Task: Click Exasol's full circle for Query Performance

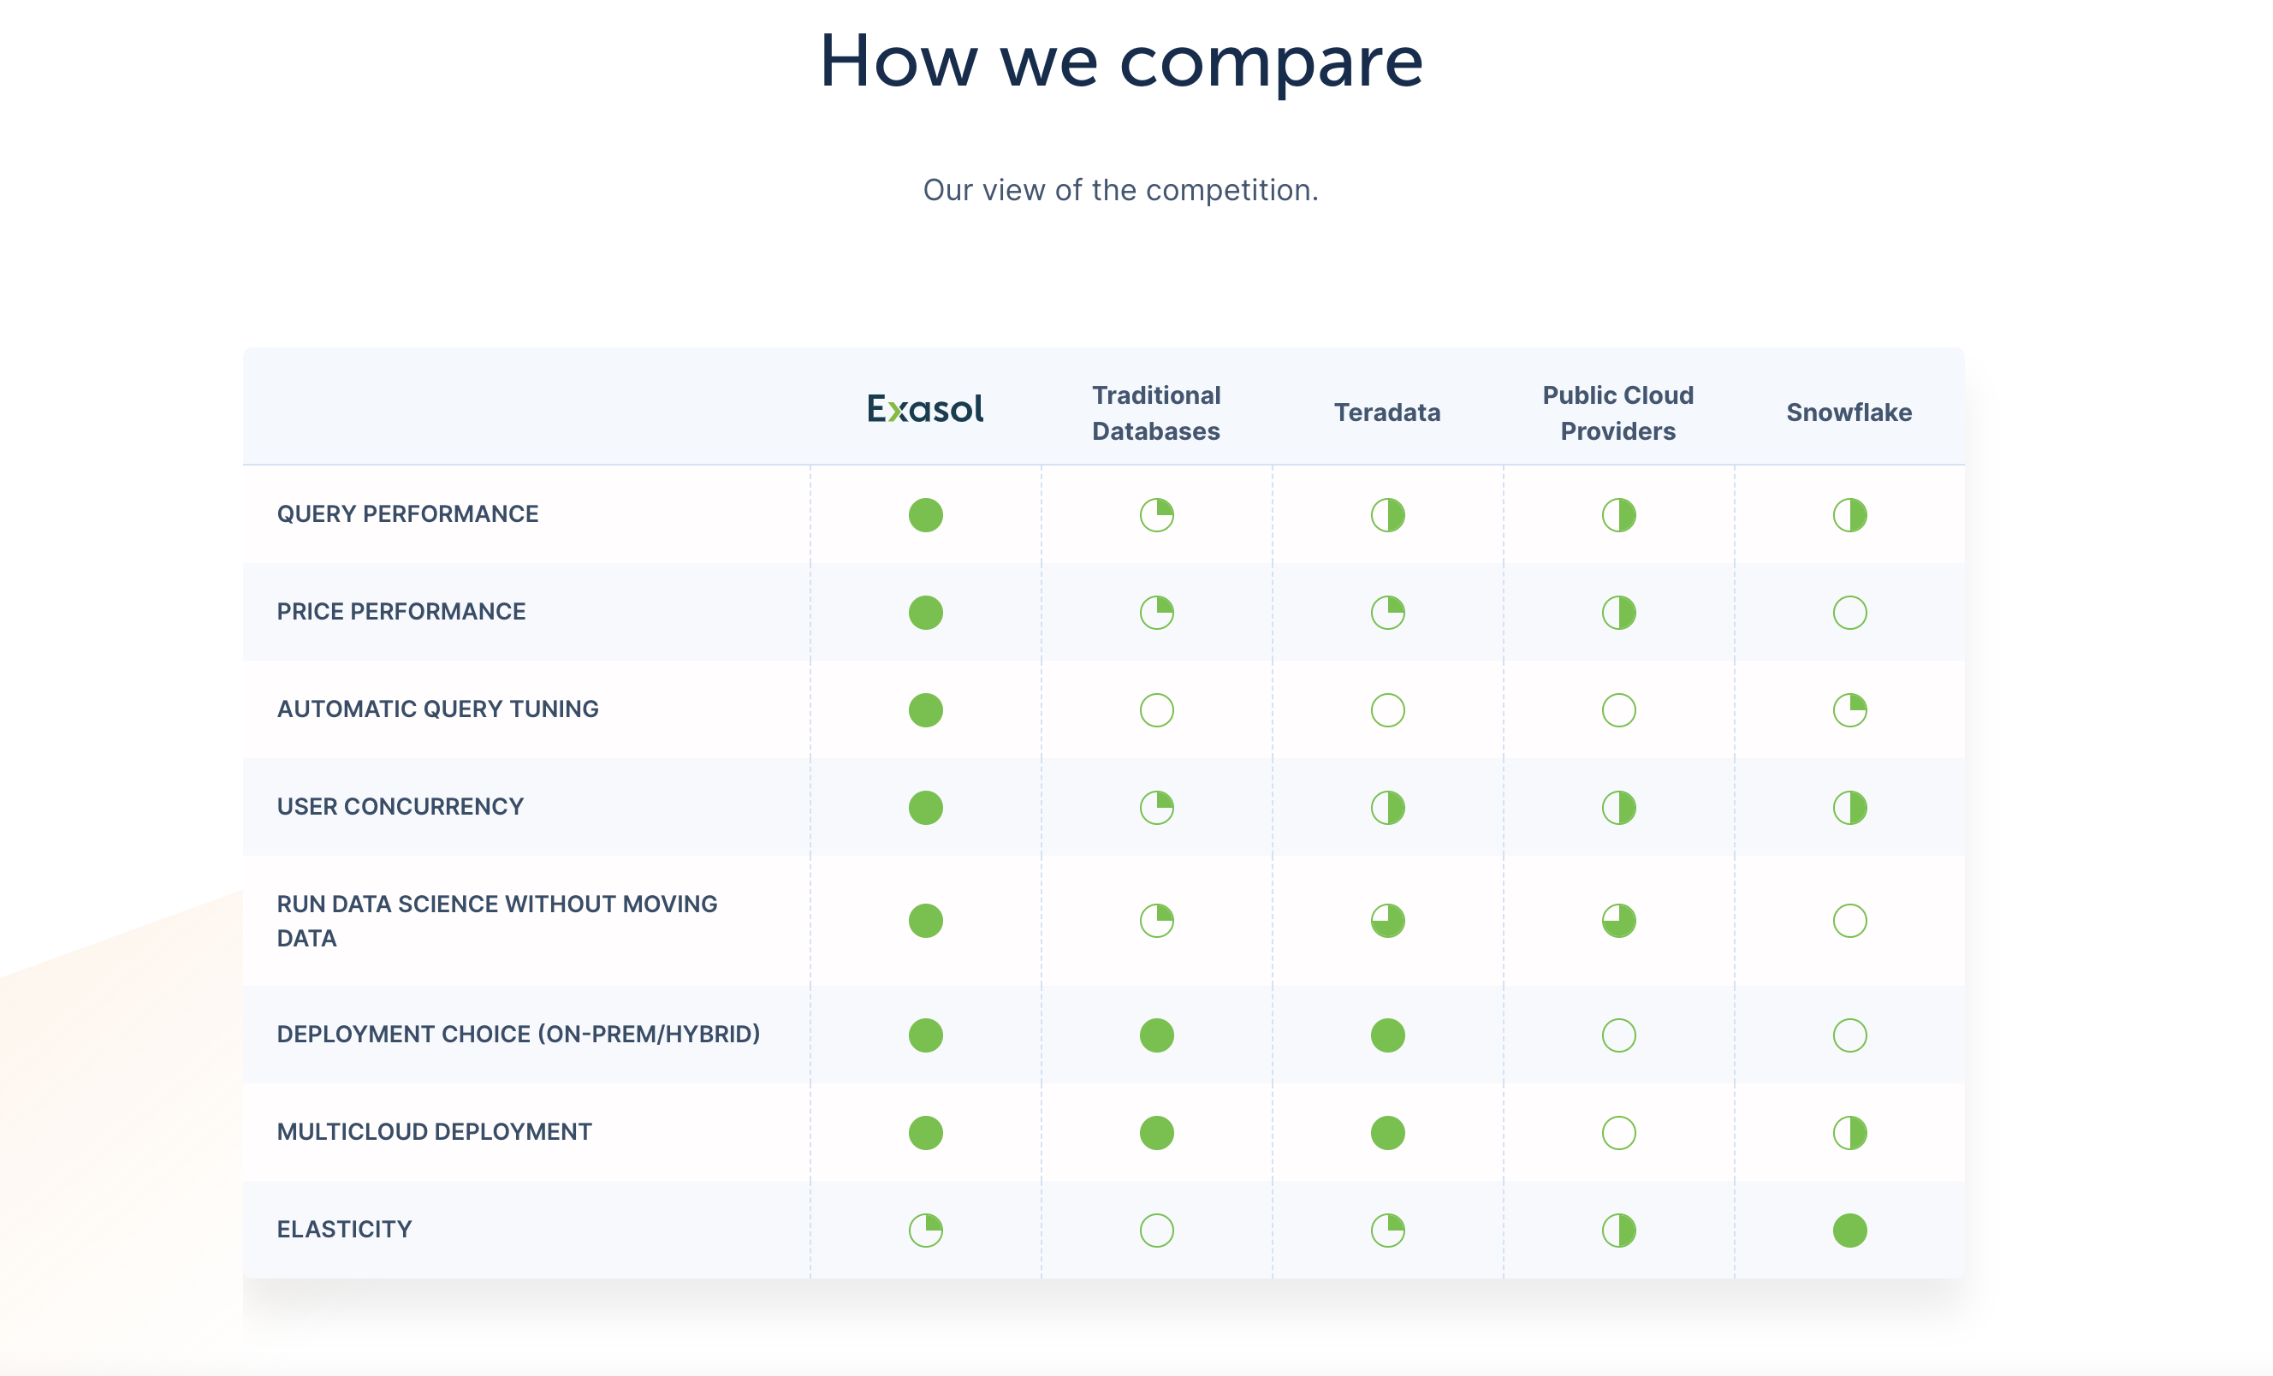Action: (x=925, y=514)
